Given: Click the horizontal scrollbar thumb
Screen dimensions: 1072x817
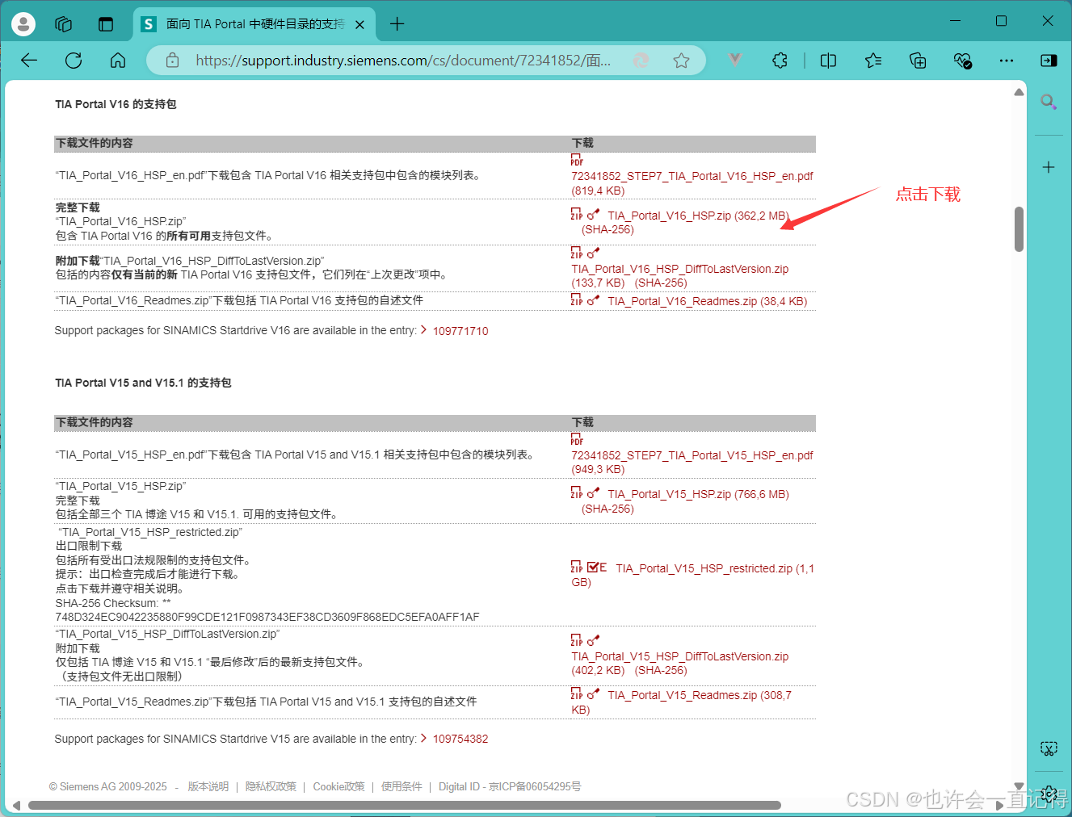Looking at the screenshot, I should tap(404, 805).
